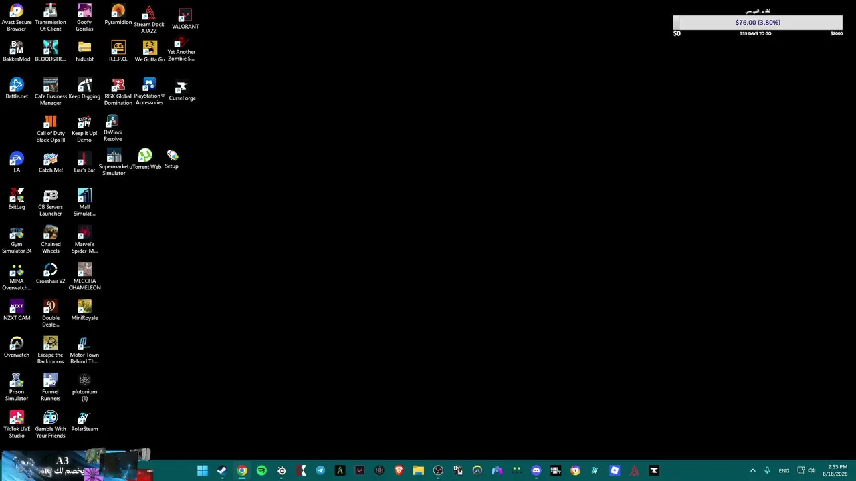Select the MiniRoyale desktop icon

[x=84, y=310]
